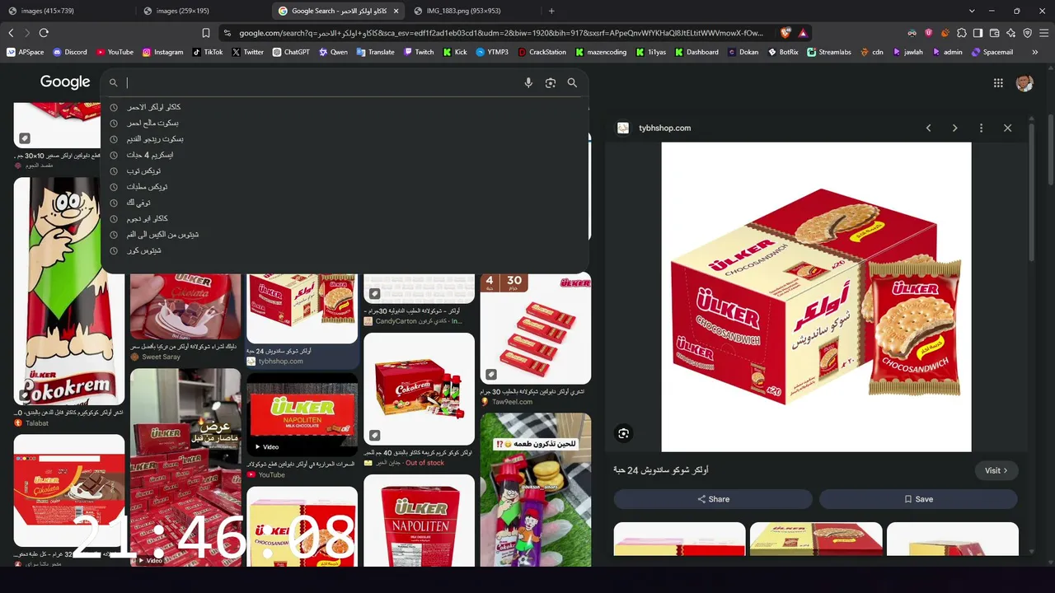Screen dimensions: 1055x593
Task: Open the tab search dropdown arrow
Action: (972, 11)
